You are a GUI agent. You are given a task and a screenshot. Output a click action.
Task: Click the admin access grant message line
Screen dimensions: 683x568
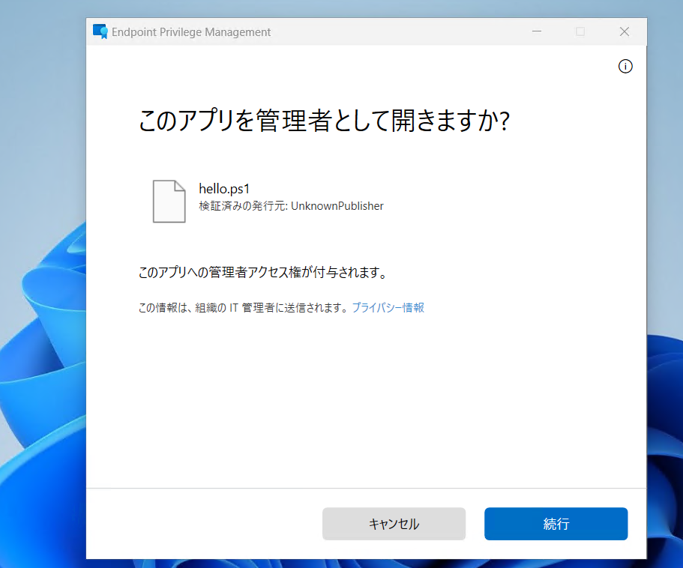click(x=262, y=273)
